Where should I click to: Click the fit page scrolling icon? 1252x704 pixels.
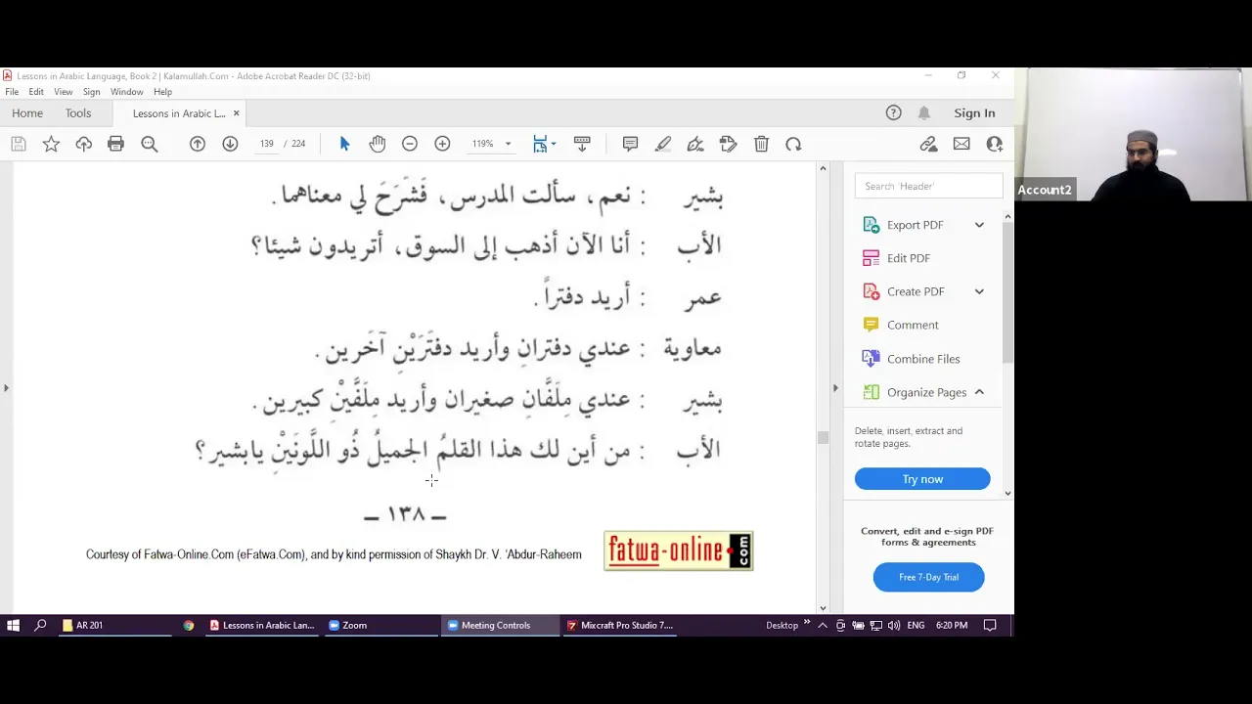tap(540, 144)
